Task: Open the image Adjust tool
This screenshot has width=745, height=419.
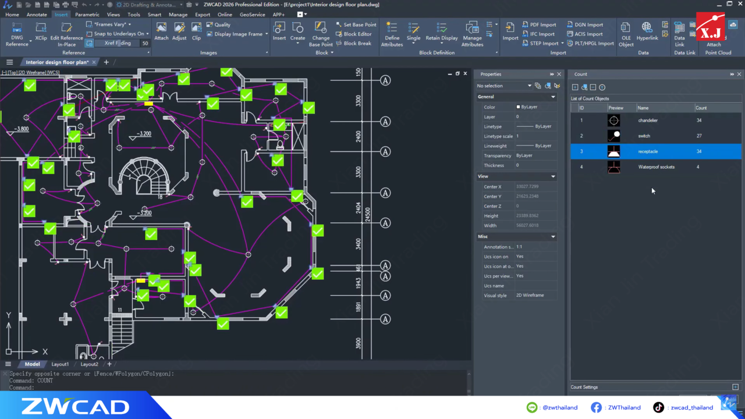Action: [x=179, y=32]
